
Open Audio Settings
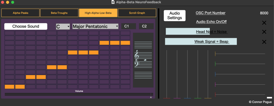(174, 16)
